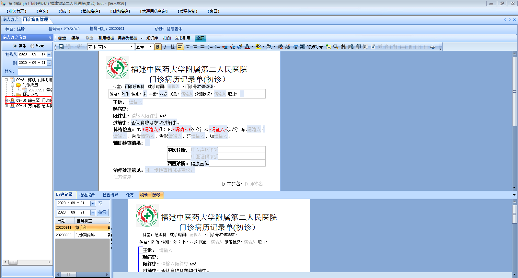
Task: Select the 门诊病历 folder in the tree
Action: click(x=30, y=85)
